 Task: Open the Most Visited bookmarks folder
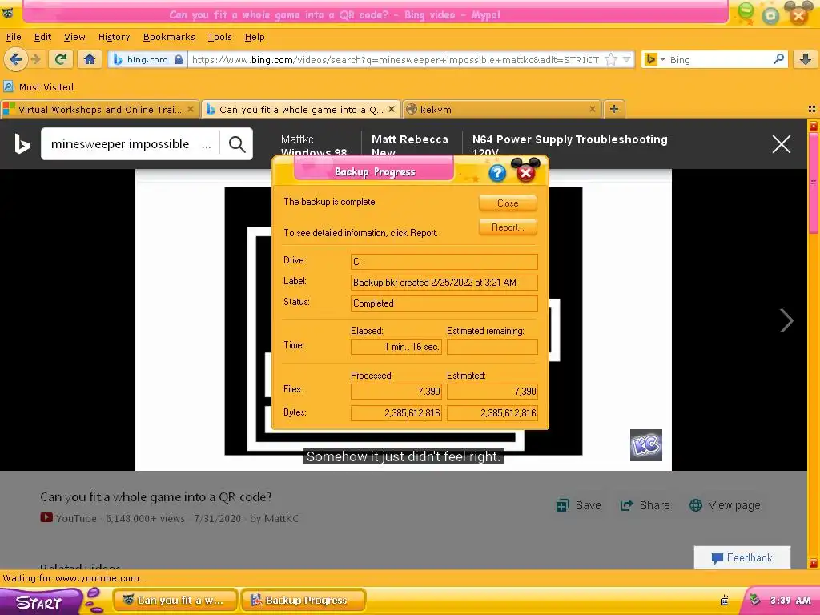coord(38,86)
